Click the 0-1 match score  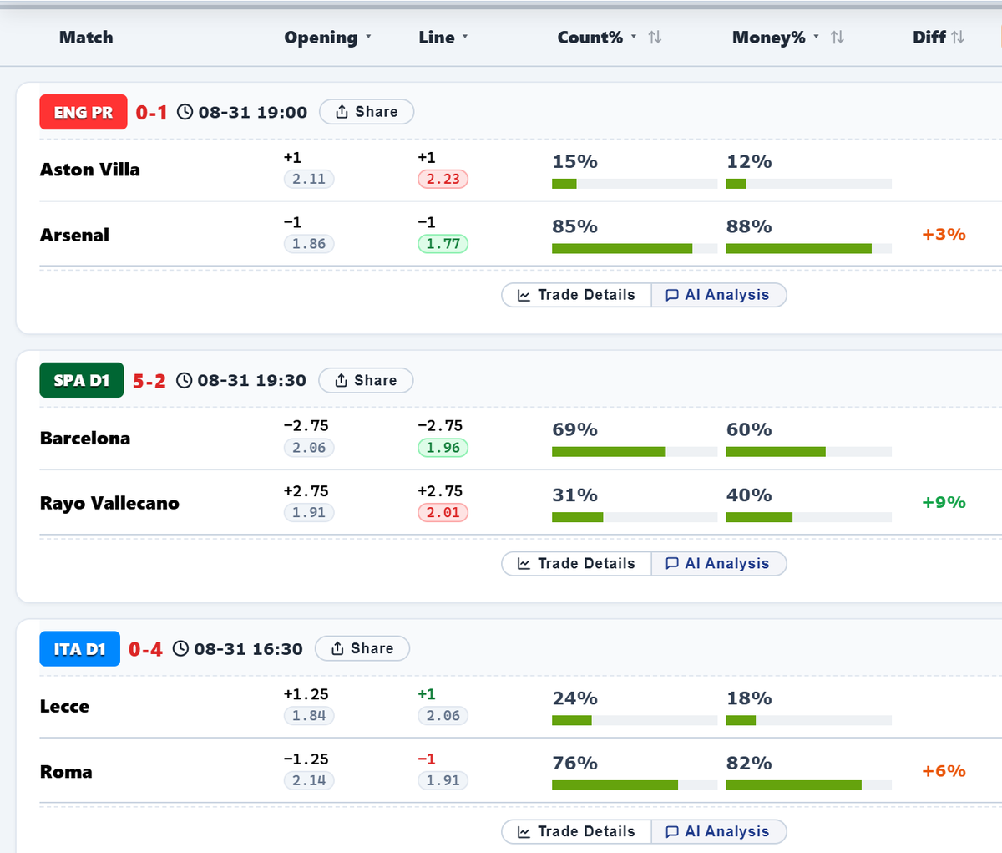point(152,113)
